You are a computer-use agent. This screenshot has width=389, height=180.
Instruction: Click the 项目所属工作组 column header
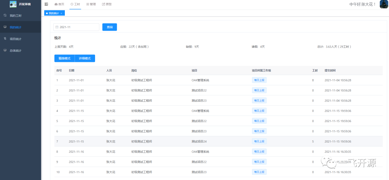point(261,71)
